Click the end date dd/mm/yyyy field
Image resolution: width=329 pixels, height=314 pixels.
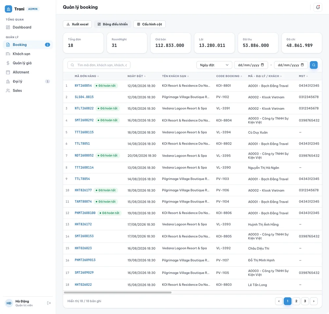291,65
